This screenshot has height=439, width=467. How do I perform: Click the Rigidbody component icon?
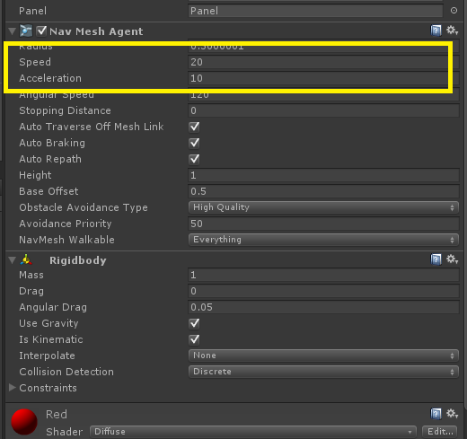coord(26,259)
